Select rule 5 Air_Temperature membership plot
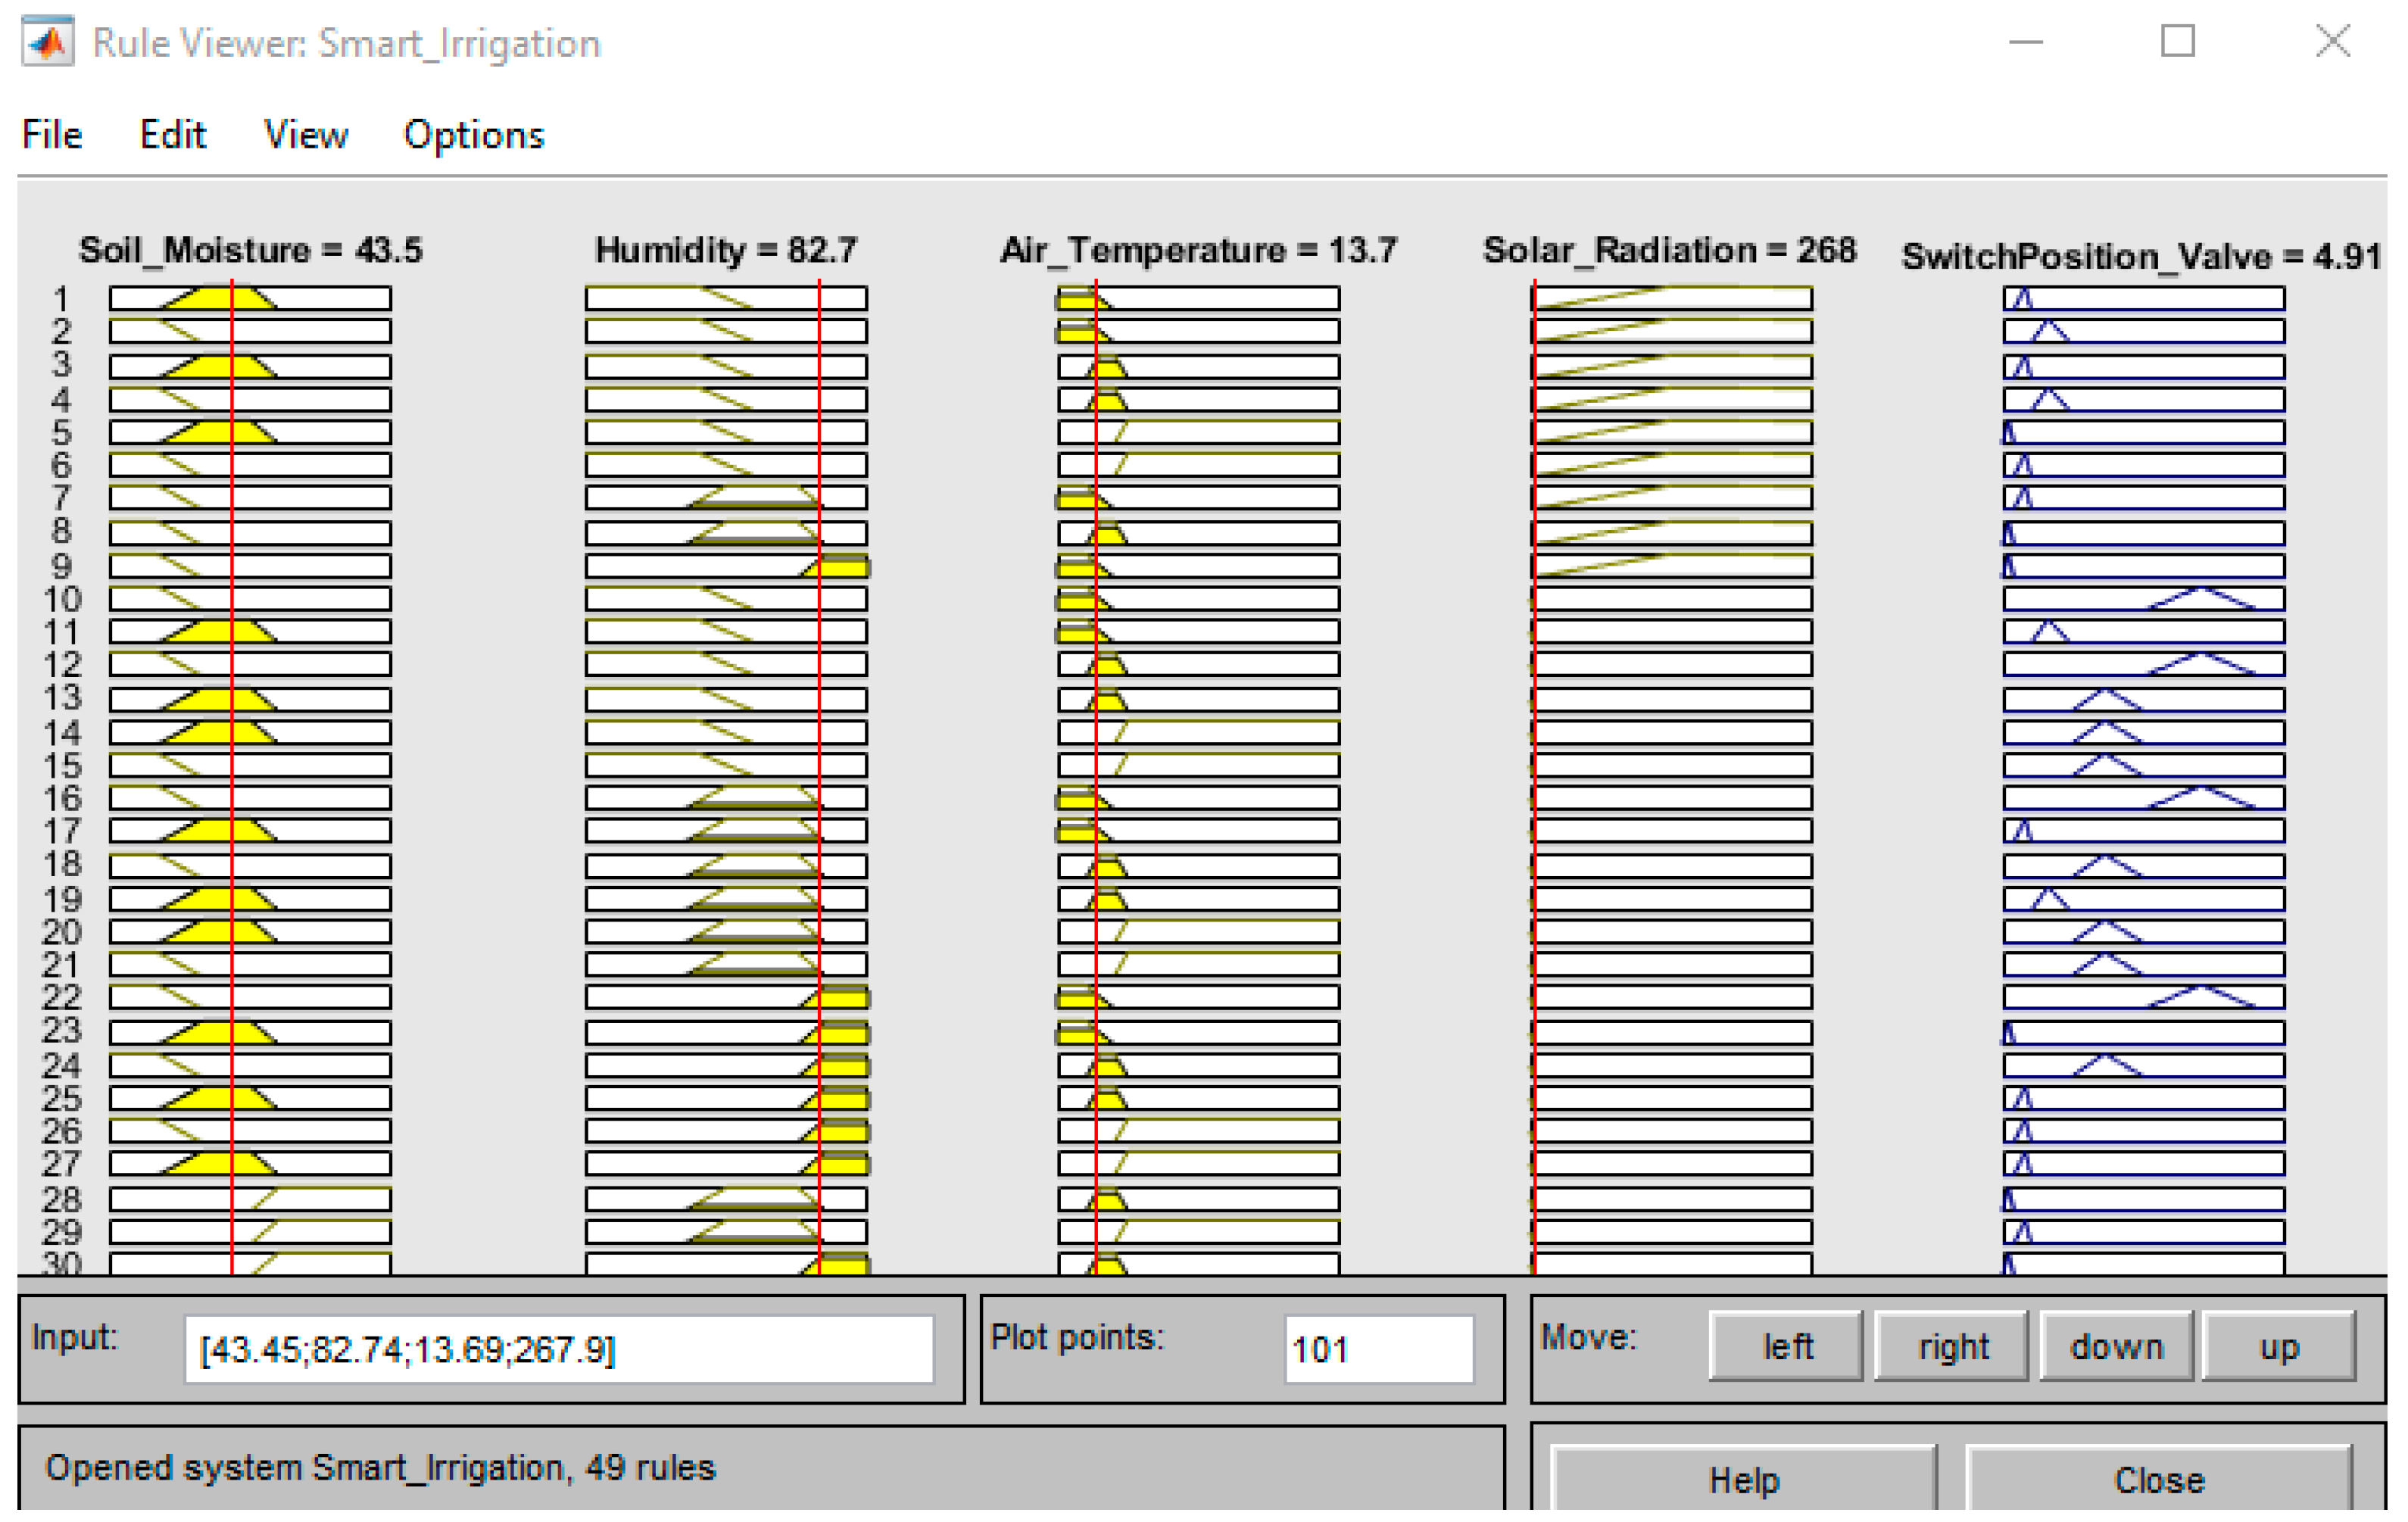Viewport: 2408px width, 1522px height. pyautogui.click(x=1199, y=432)
